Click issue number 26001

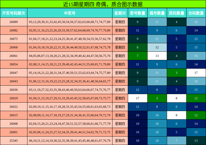click(13, 132)
